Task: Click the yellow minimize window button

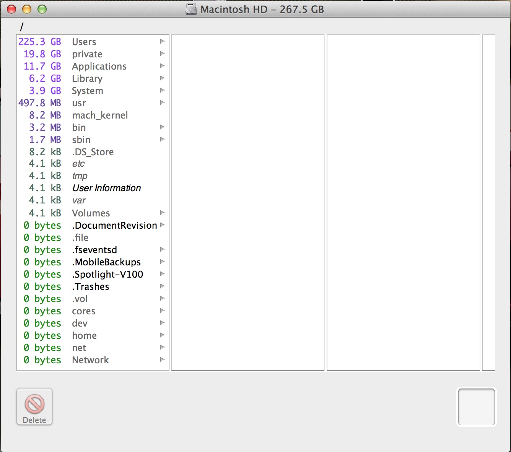Action: [x=27, y=9]
